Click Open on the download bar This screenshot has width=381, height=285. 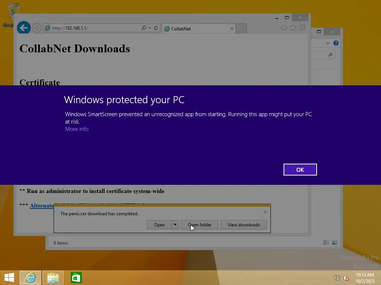159,225
